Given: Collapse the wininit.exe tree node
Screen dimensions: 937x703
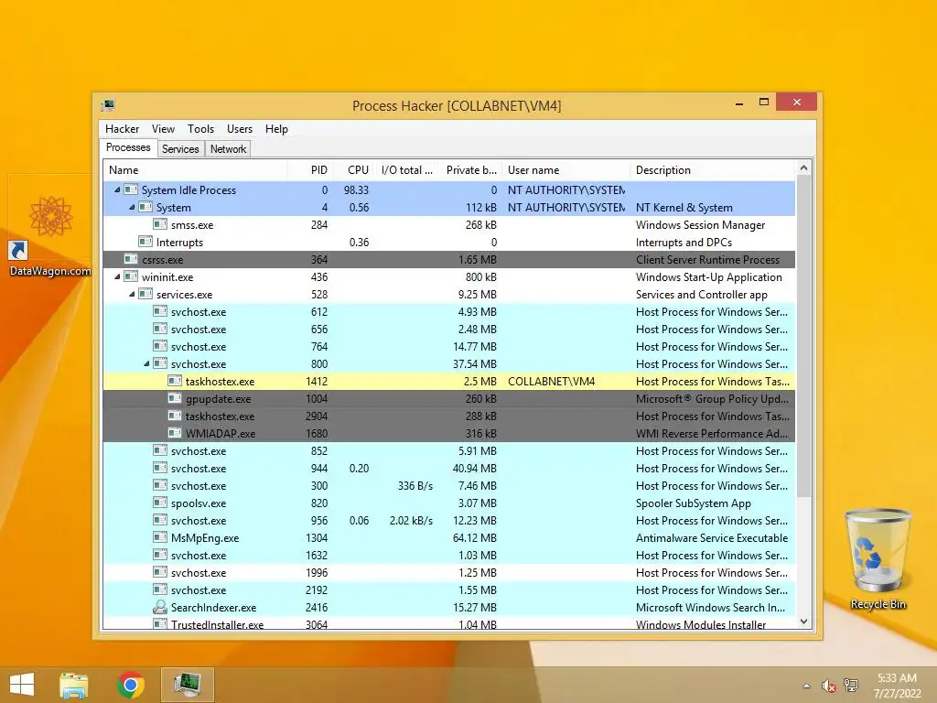Looking at the screenshot, I should point(117,276).
